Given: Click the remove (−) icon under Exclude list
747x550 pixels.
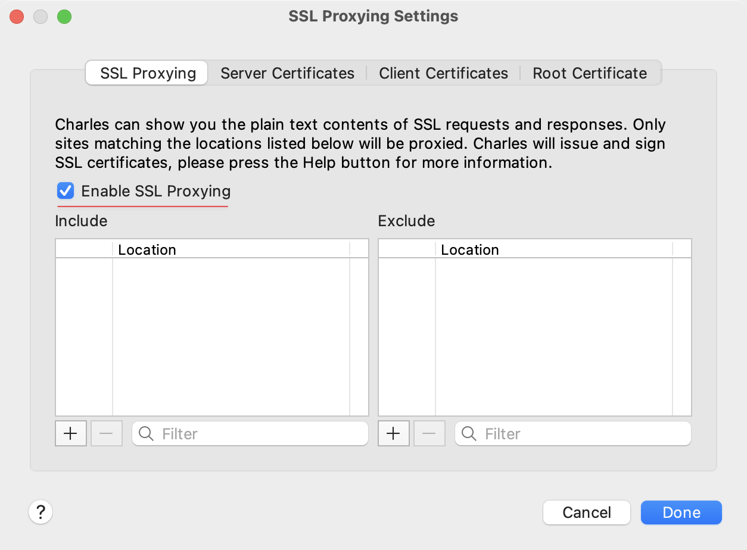Looking at the screenshot, I should pos(429,433).
